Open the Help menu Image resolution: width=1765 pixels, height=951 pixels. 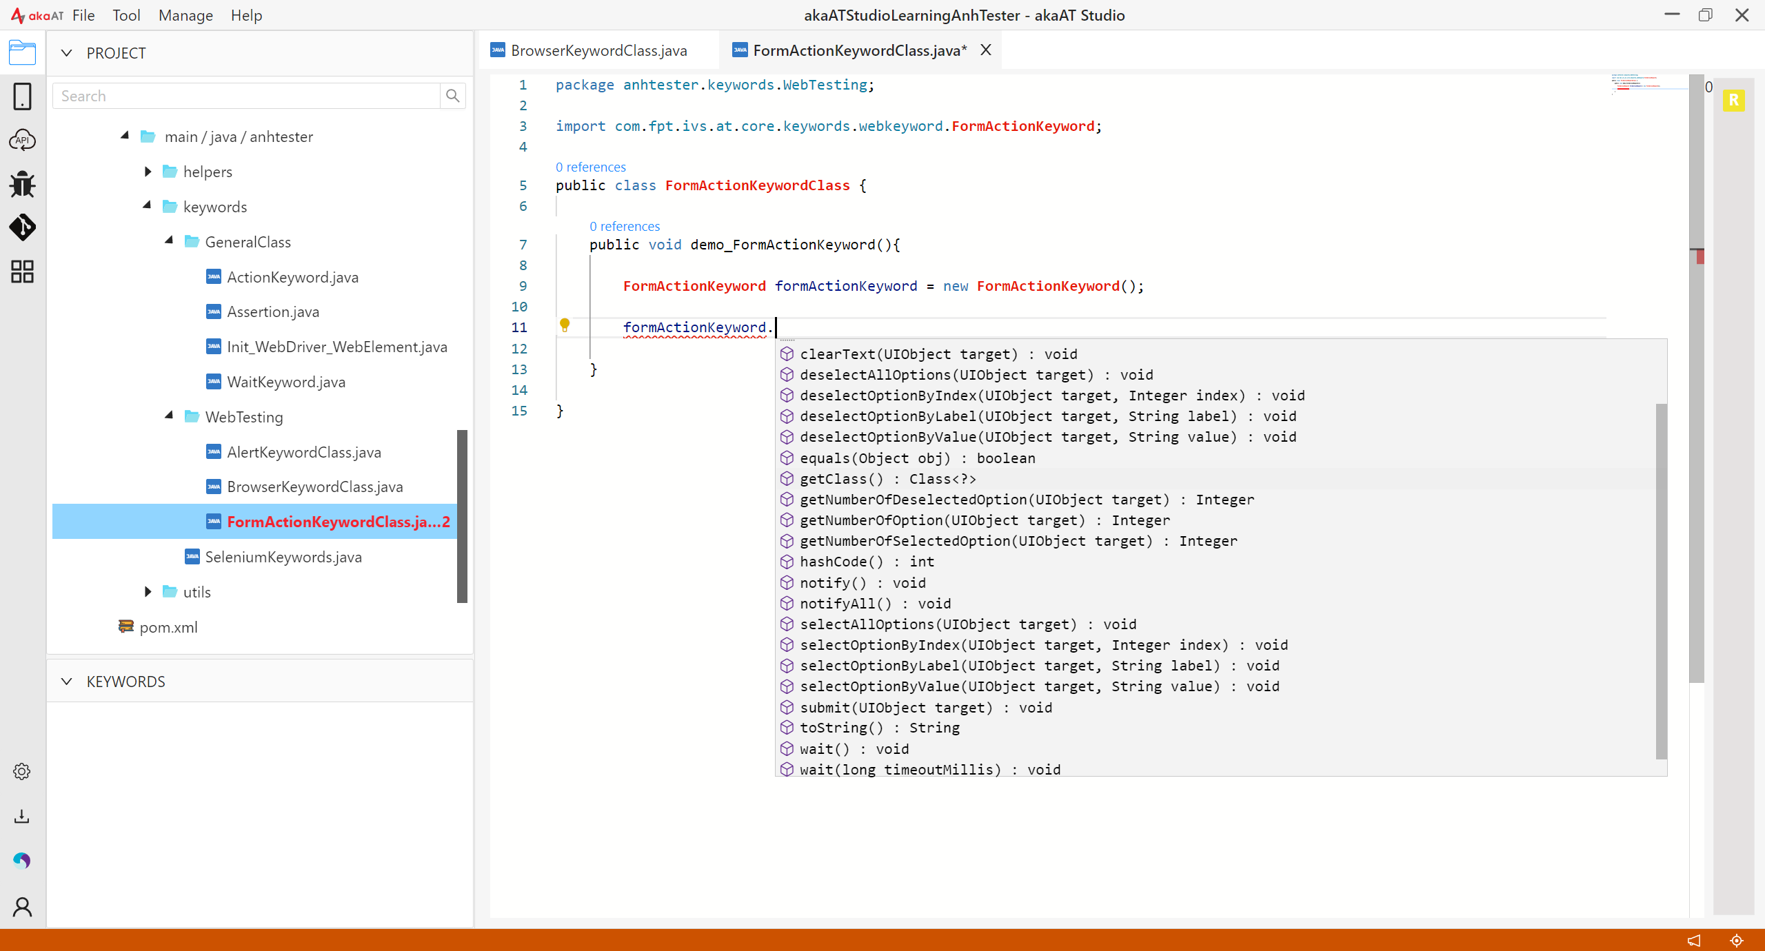point(246,15)
